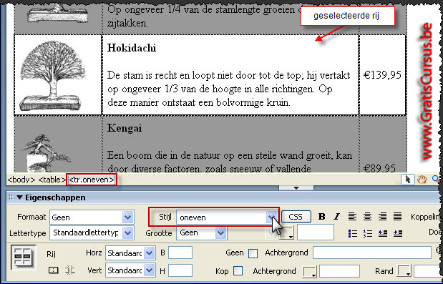Open the Formaat dropdown
This screenshot has width=443, height=284.
pyautogui.click(x=92, y=217)
